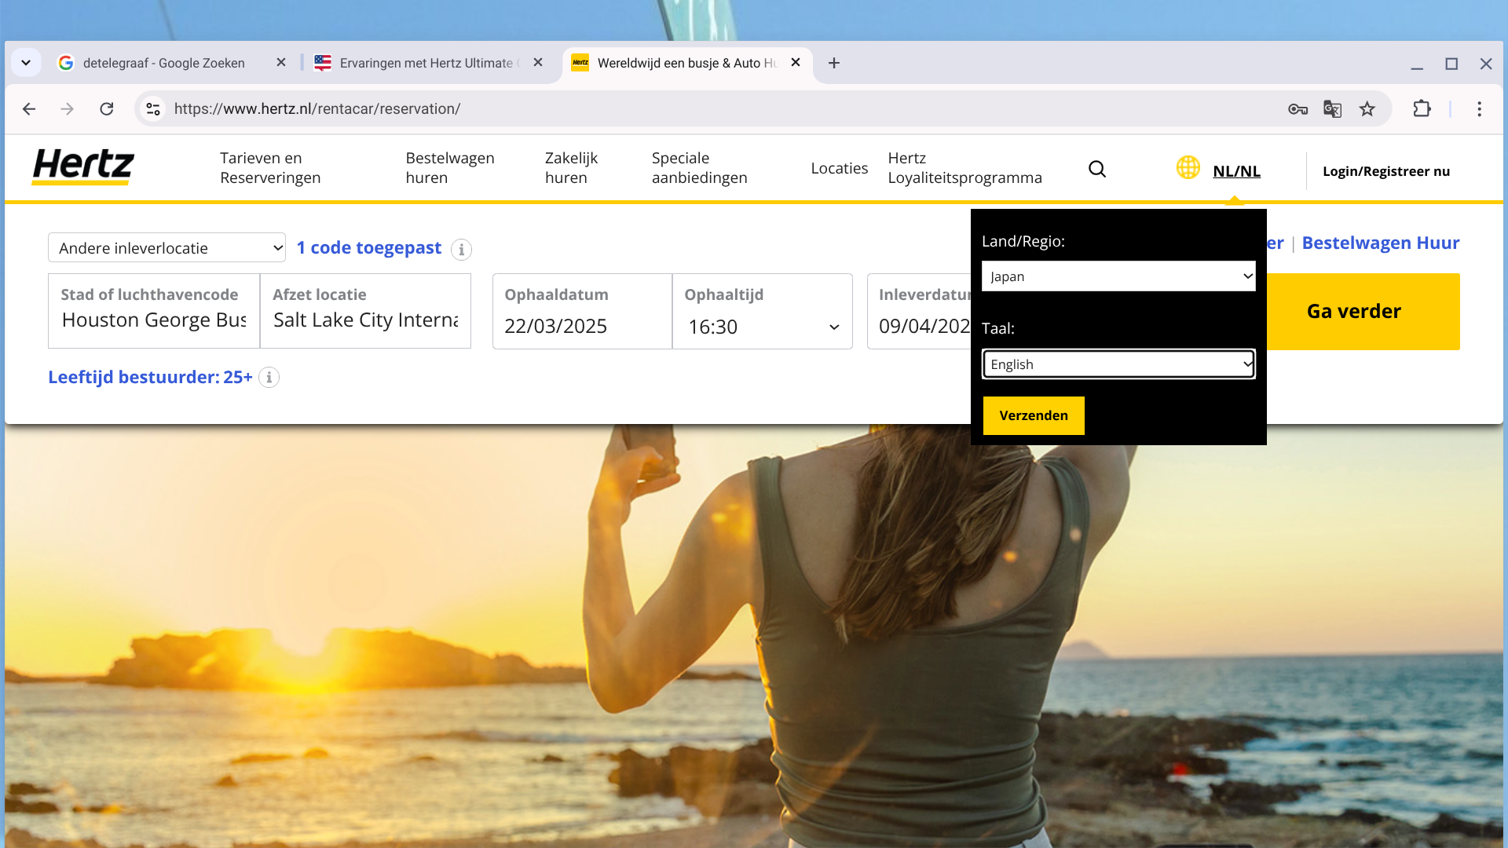Open Speciale aanbiedingen menu
Screen dimensions: 1508x848
tap(699, 168)
